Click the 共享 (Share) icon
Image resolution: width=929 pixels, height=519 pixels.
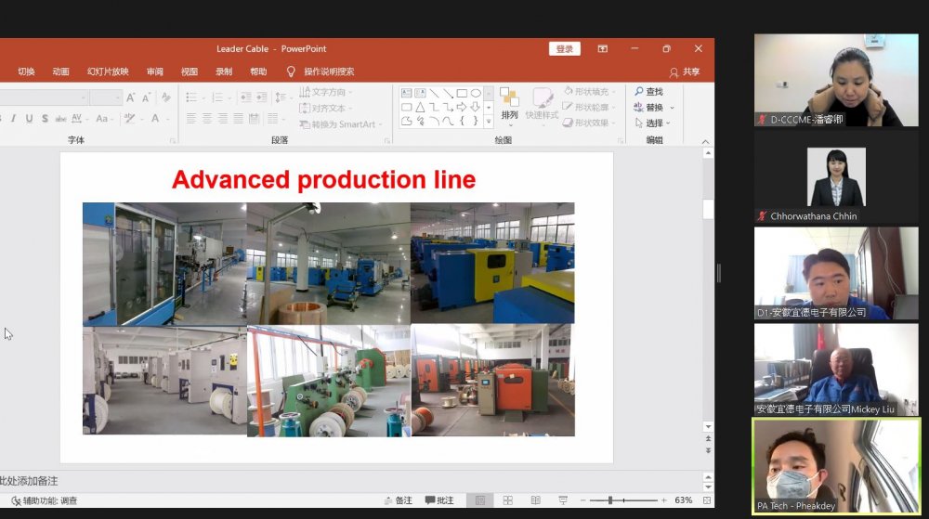[x=674, y=72]
